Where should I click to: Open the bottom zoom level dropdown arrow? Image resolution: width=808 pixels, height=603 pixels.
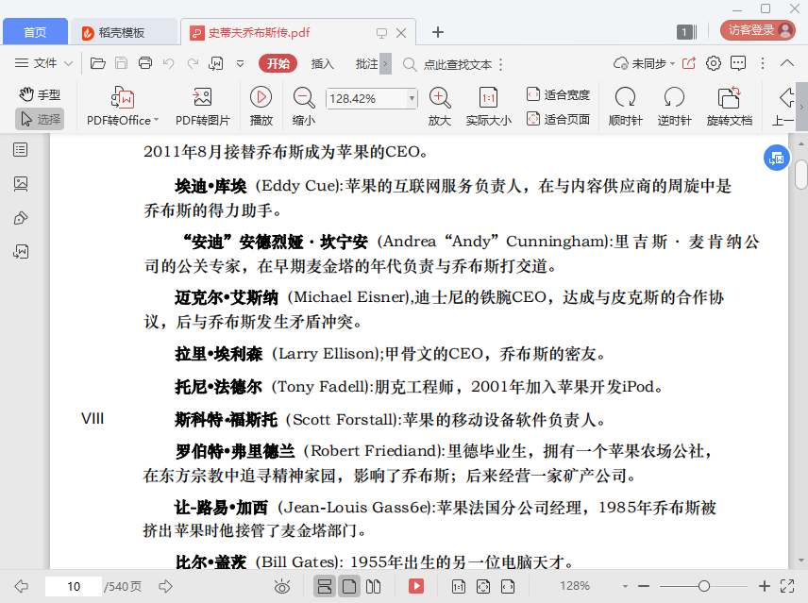coord(625,586)
